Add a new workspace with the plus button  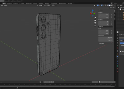pos(74,3)
